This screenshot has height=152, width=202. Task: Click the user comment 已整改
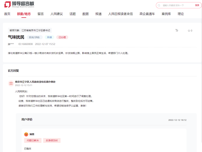[x=28, y=149]
